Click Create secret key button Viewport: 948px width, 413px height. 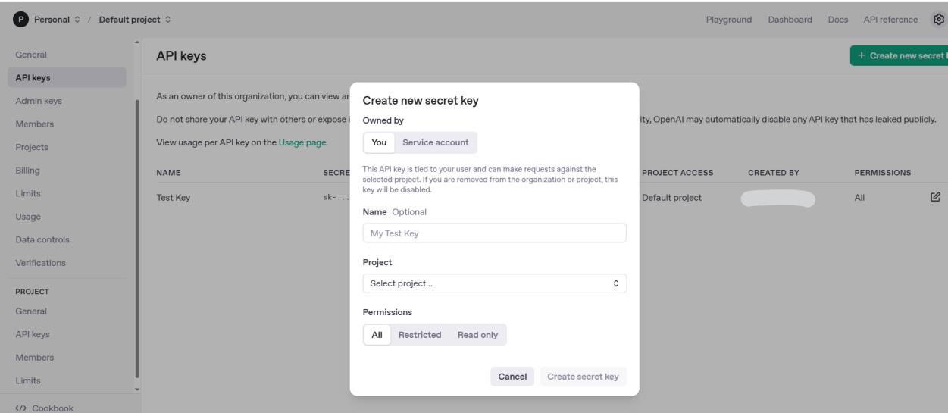pyautogui.click(x=584, y=377)
